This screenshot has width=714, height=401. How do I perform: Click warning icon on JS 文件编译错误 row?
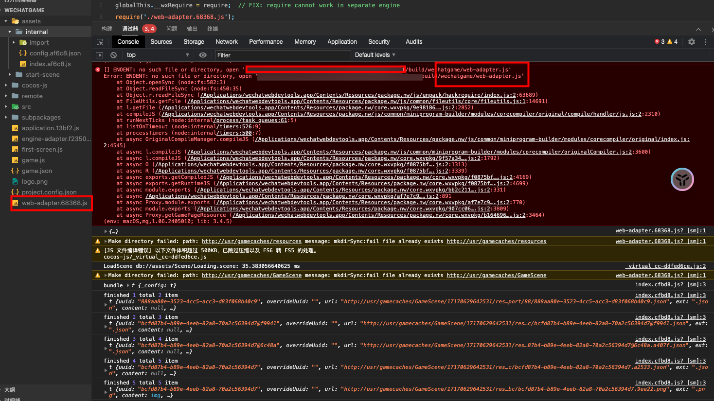pos(98,251)
